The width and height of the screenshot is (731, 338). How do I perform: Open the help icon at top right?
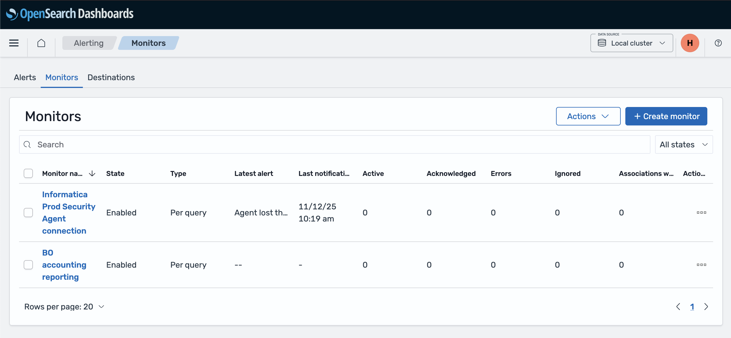(x=718, y=43)
